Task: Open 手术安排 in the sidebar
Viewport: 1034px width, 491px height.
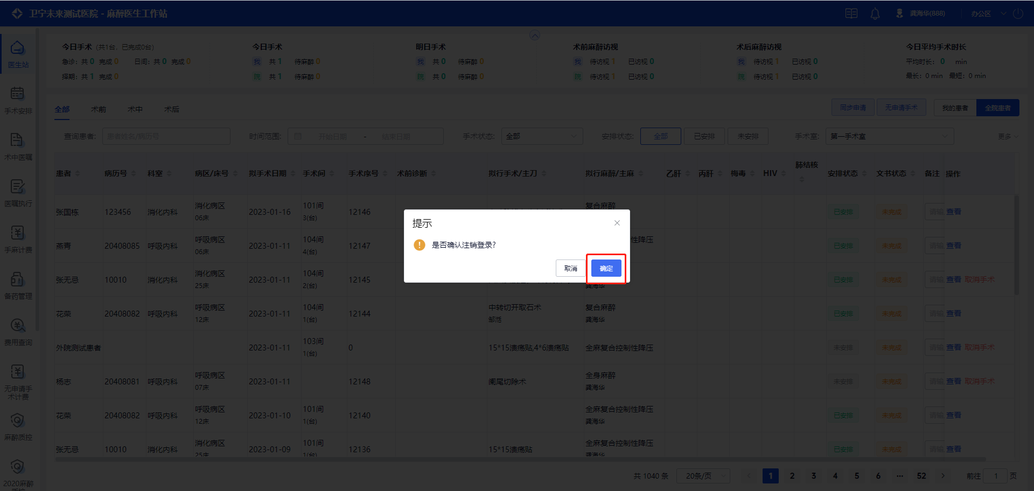Action: click(18, 100)
